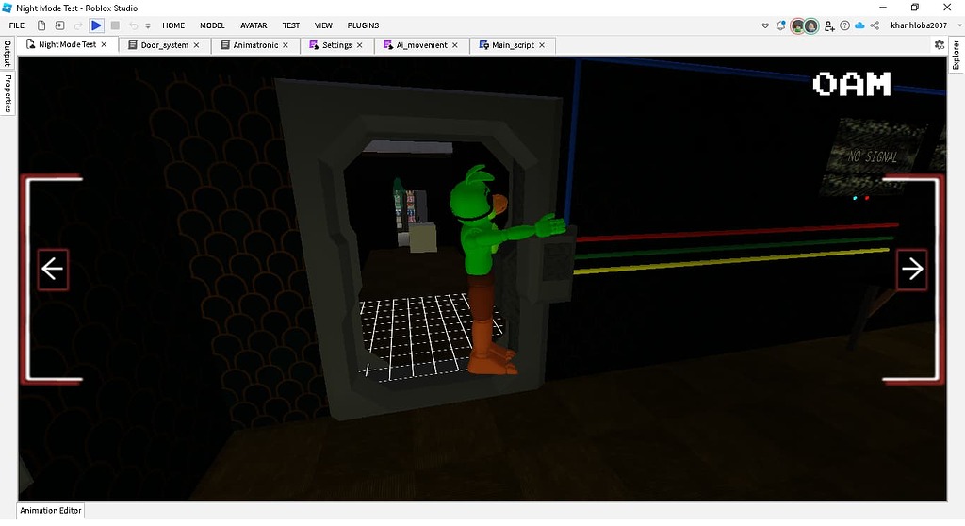Close the Main_script tab
The width and height of the screenshot is (965, 526).
coord(542,45)
